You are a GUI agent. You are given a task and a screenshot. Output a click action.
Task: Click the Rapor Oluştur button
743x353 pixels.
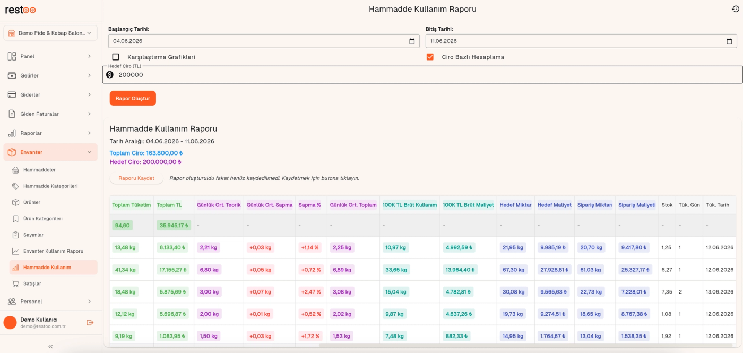(133, 98)
